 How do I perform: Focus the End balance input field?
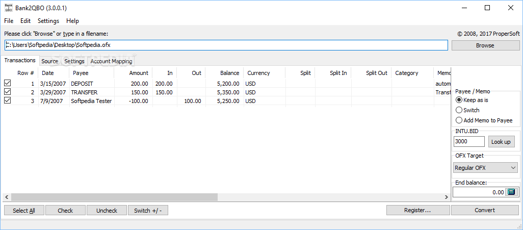479,192
